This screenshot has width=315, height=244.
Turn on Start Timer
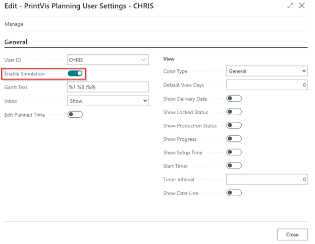tap(234, 166)
